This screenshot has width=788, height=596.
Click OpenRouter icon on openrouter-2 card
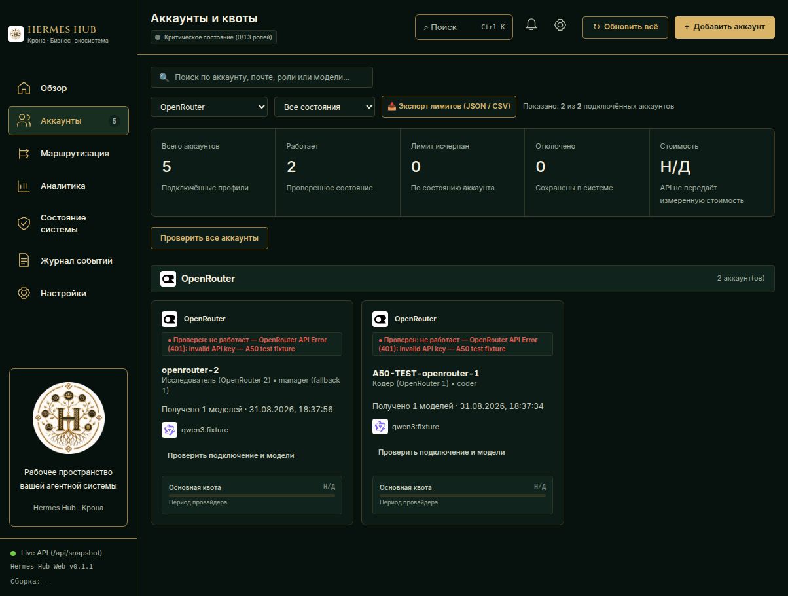(170, 319)
